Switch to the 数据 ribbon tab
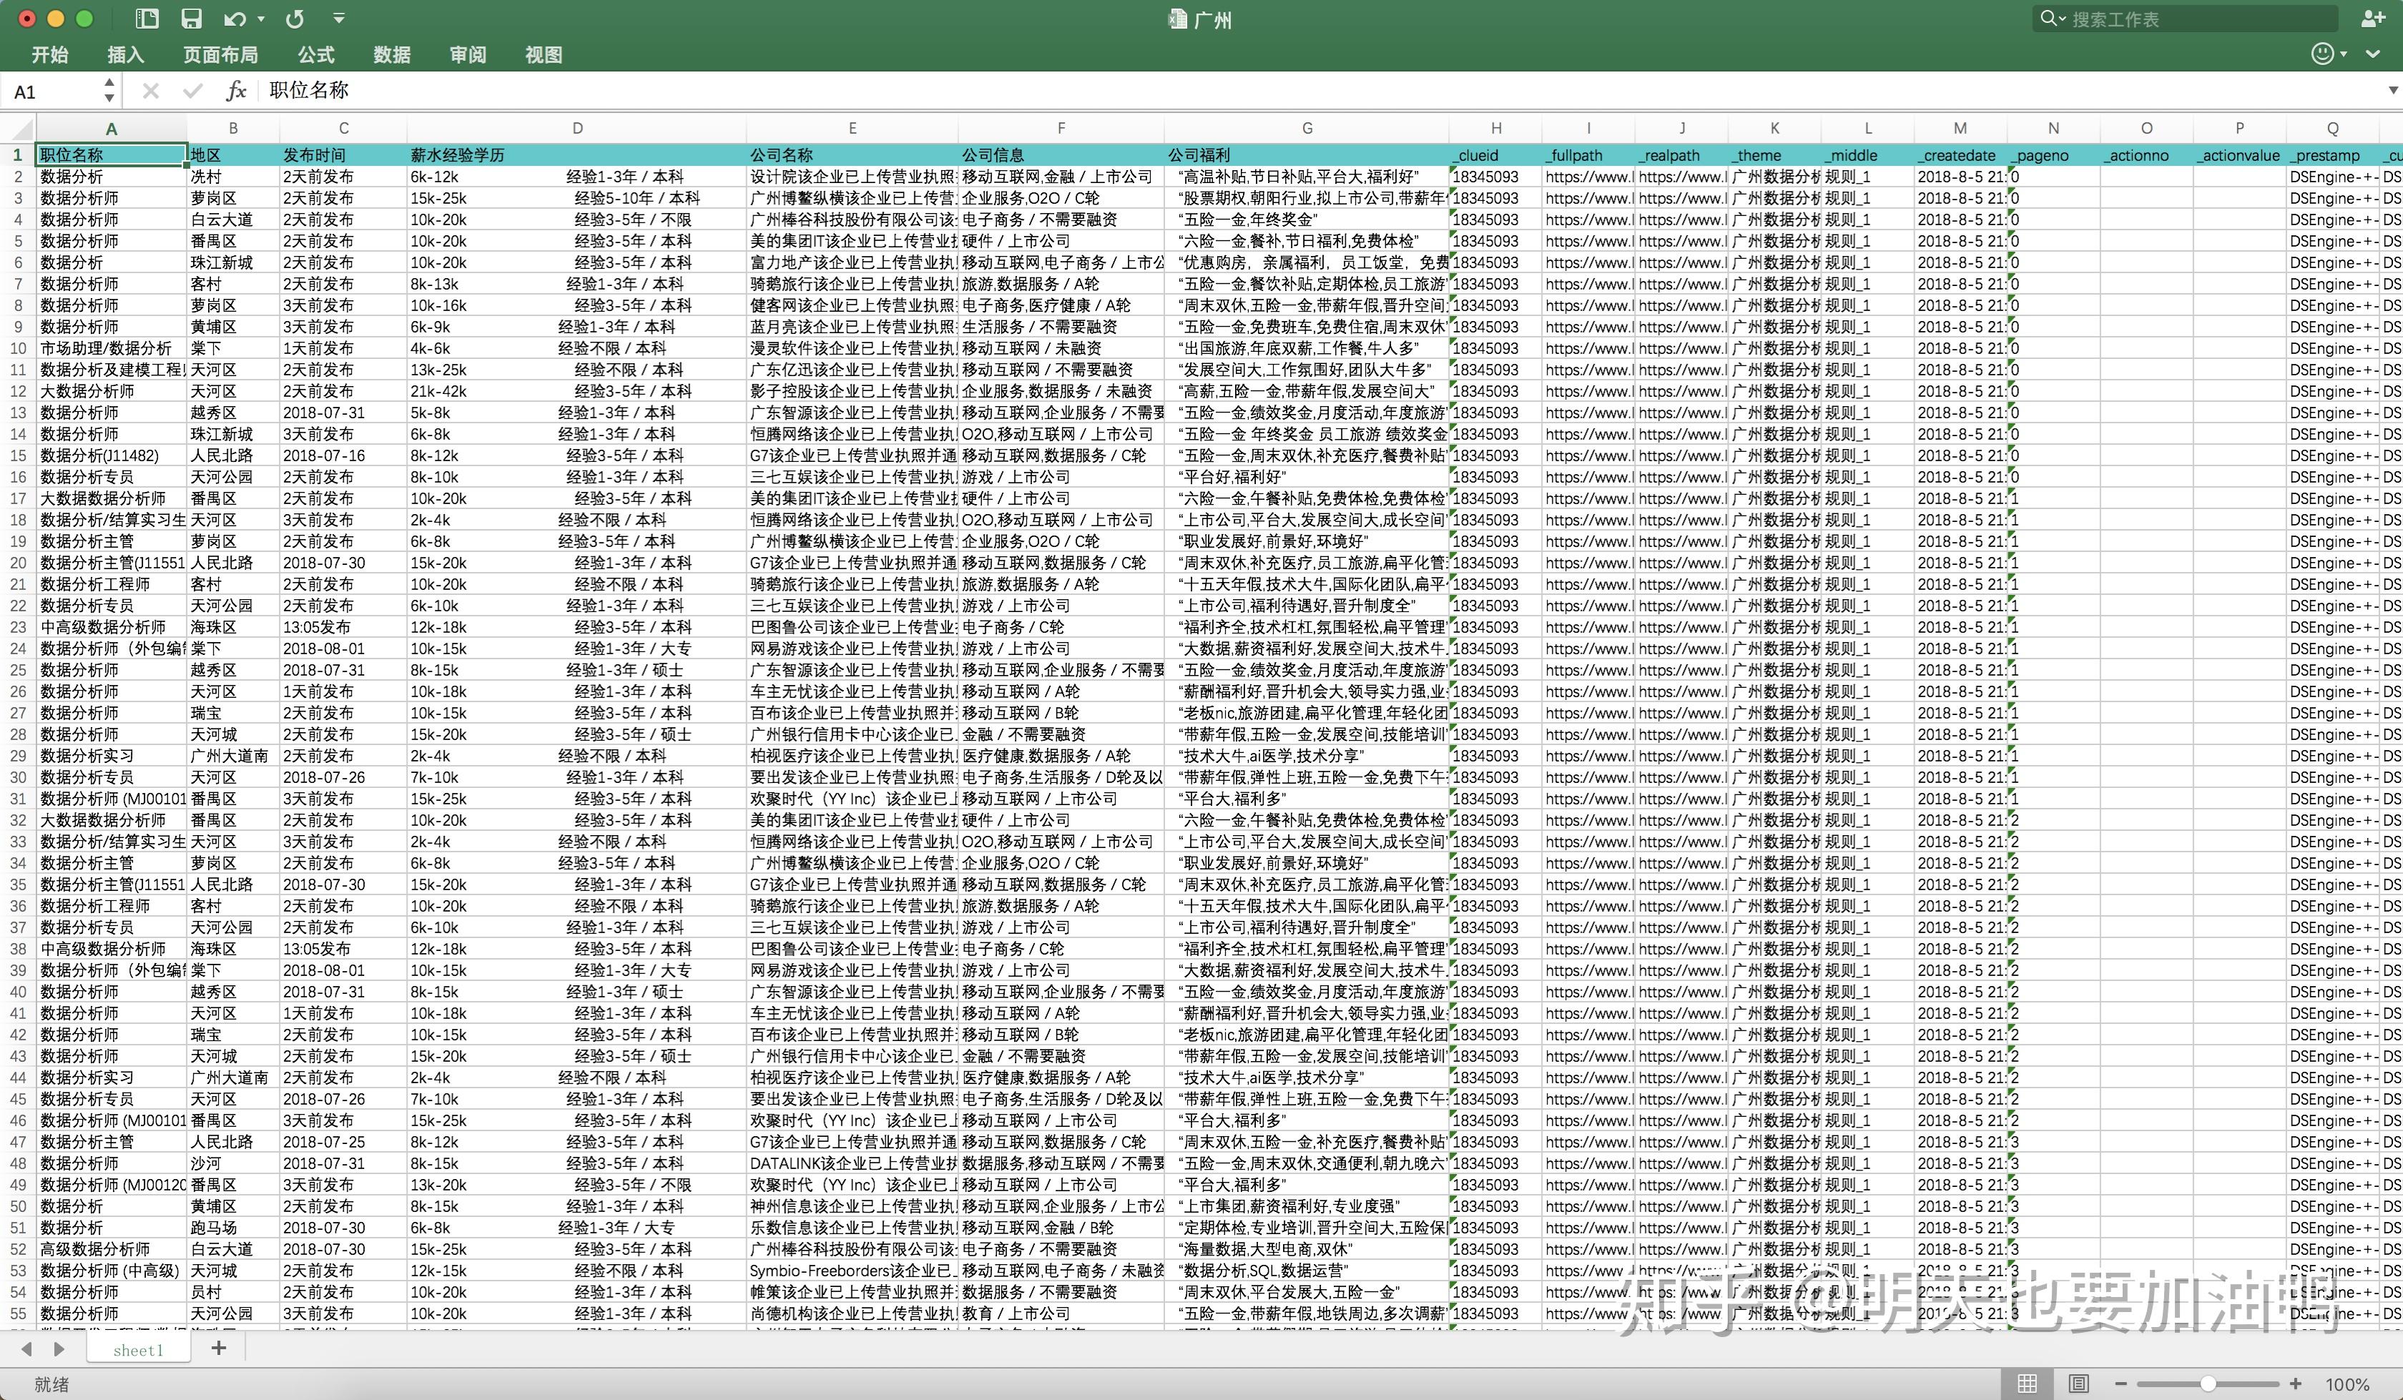 tap(391, 54)
